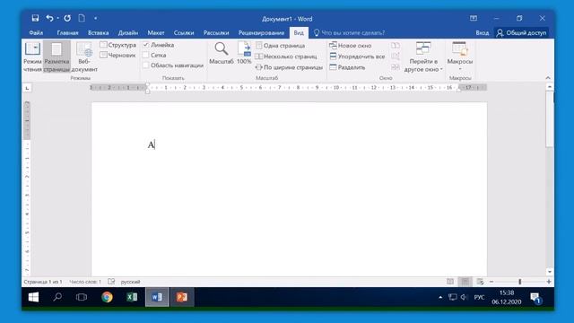Click the zoom out minus button
Screen dimensions: 574x323
491,282
